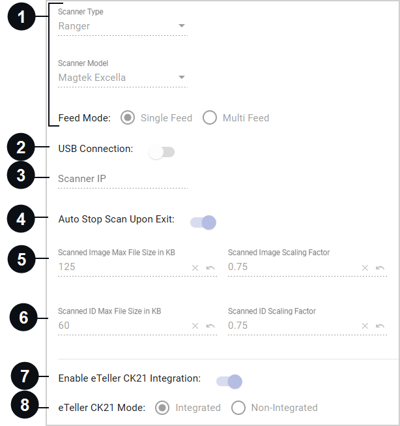Viewport: 400px width, 426px height.
Task: Focus the Scanned ID Max File Size field
Action: [x=124, y=326]
